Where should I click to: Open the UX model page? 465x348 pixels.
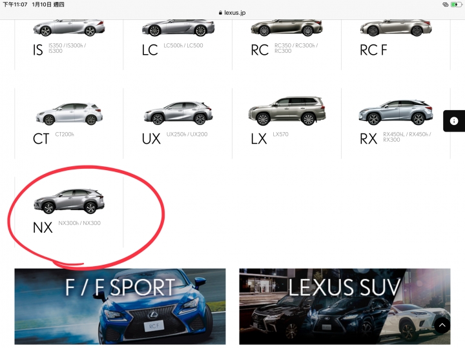click(x=178, y=123)
